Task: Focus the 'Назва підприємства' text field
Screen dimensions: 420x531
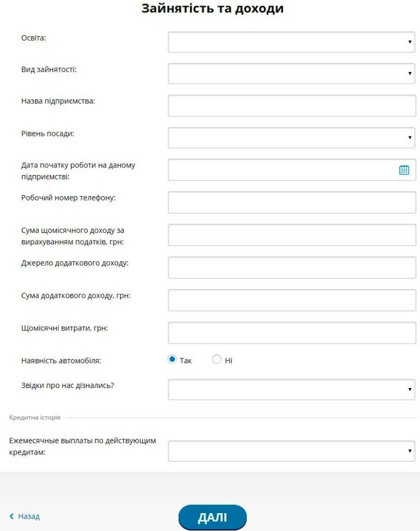Action: (x=291, y=106)
